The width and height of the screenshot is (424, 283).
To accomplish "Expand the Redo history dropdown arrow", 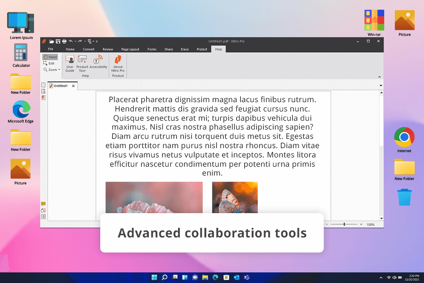I will pos(85,42).
